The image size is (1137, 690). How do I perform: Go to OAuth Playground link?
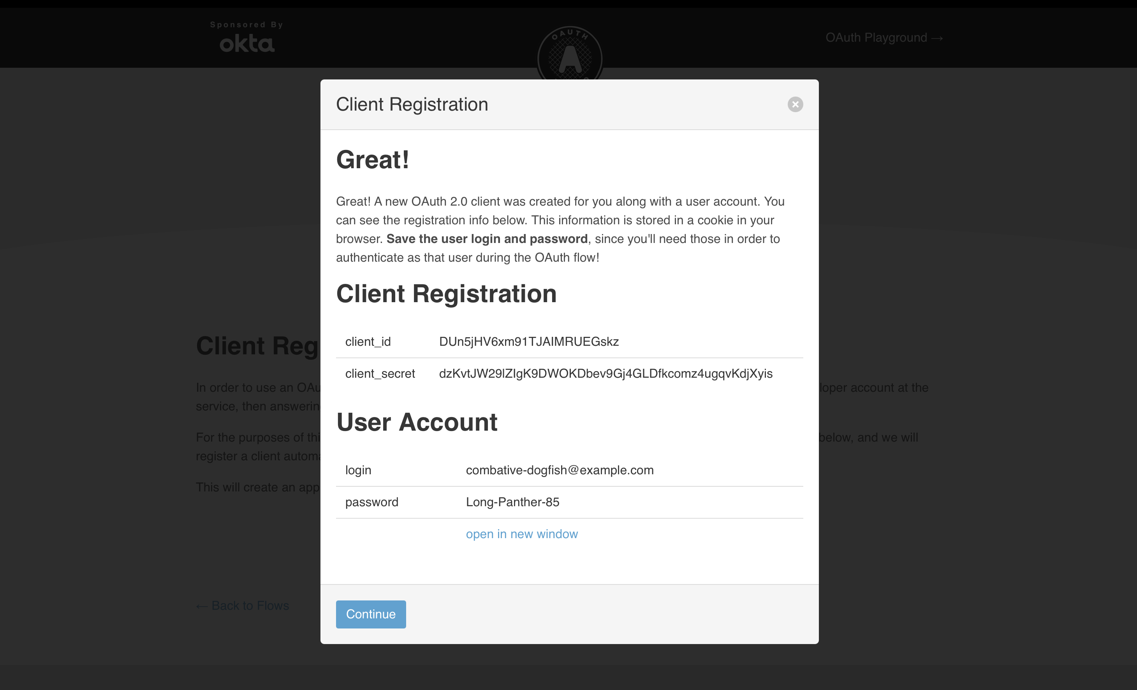[884, 37]
